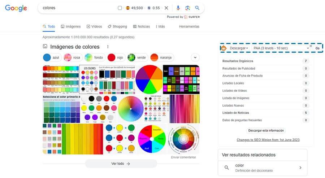Click Listados Nuevos row
325x178 pixels.
[x=265, y=105]
